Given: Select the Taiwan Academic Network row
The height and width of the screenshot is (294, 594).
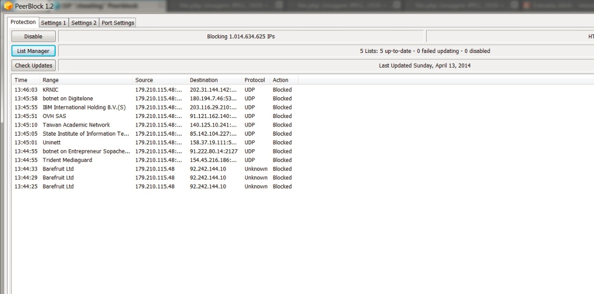Looking at the screenshot, I should pyautogui.click(x=155, y=125).
